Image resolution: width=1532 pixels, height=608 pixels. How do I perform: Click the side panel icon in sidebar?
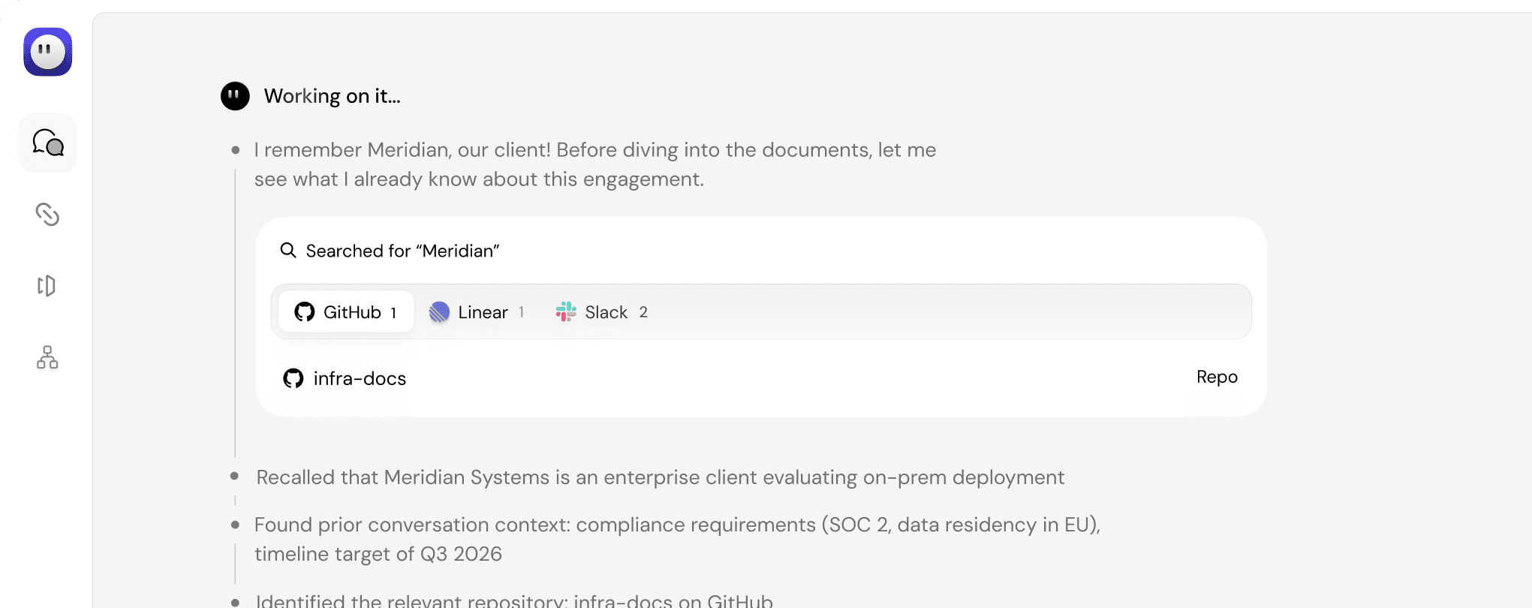pyautogui.click(x=47, y=285)
